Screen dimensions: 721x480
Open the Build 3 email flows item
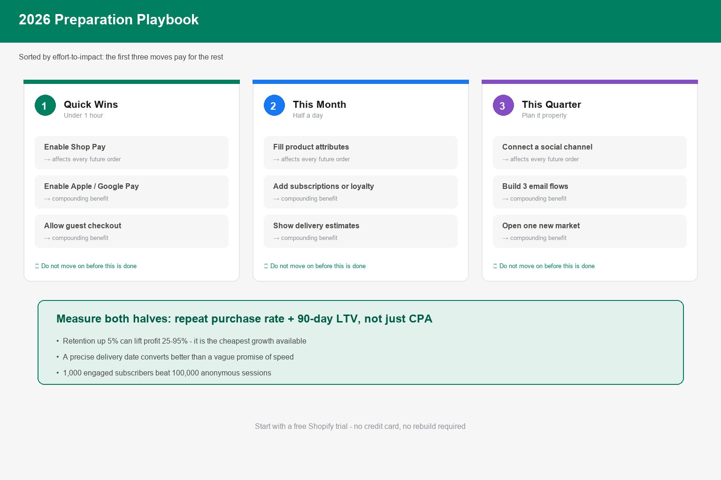(590, 192)
